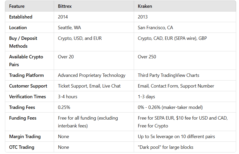Select the Funding Fees row label
Viewport: 239px width, 154px height.
coord(23,118)
